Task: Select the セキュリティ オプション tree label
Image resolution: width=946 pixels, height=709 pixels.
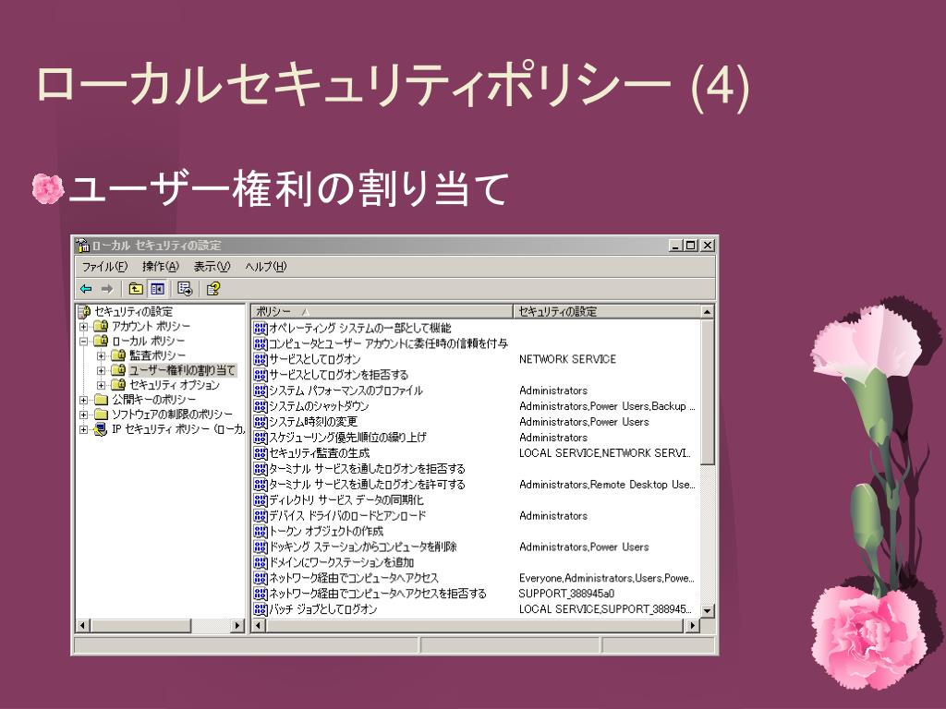Action: [175, 385]
